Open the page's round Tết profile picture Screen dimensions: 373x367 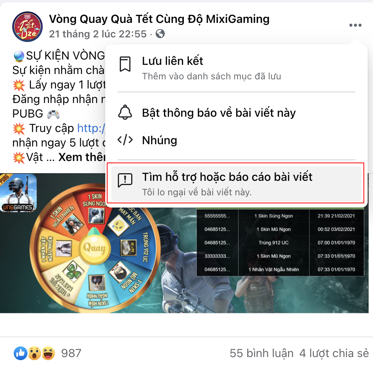click(27, 26)
